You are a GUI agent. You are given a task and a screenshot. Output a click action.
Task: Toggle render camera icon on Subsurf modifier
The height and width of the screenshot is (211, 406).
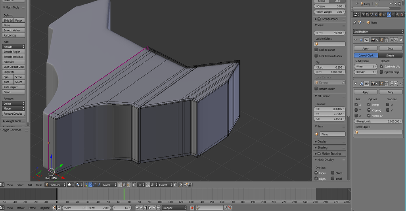[373, 40]
